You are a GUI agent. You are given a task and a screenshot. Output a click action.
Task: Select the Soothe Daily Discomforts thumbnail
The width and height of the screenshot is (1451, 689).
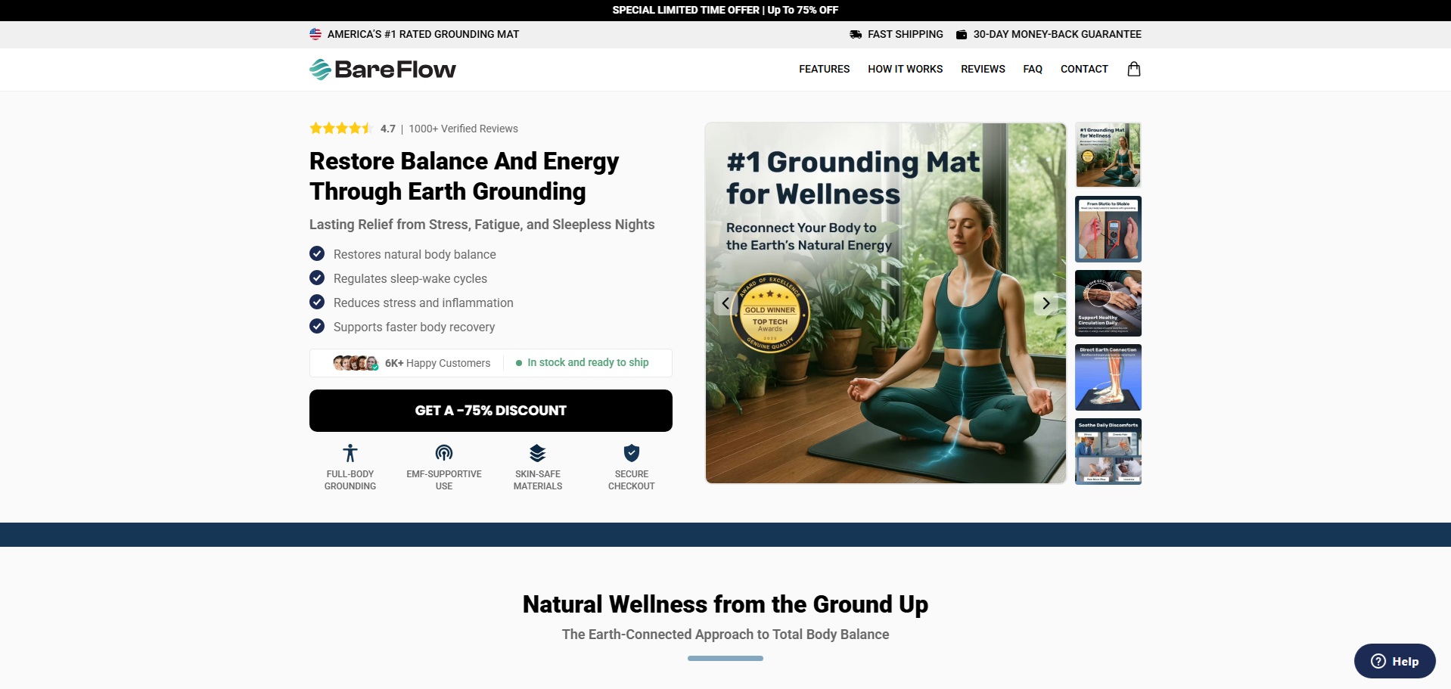pyautogui.click(x=1108, y=452)
